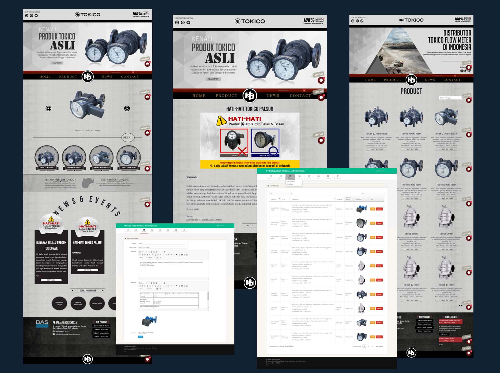Click Hapus in the second row of the product list
This screenshot has height=373, width=500.
(x=379, y=223)
